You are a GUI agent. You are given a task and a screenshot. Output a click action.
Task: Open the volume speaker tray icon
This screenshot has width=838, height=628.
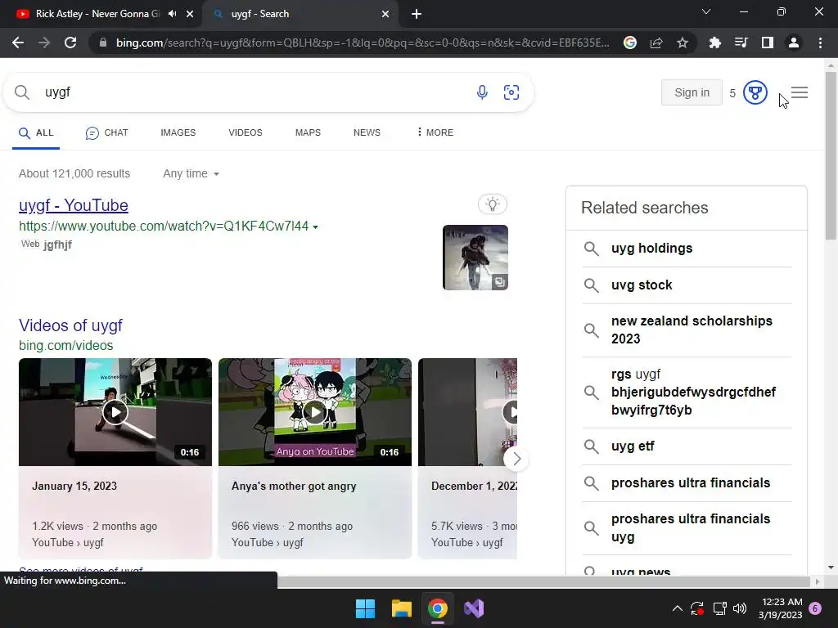pyautogui.click(x=740, y=608)
